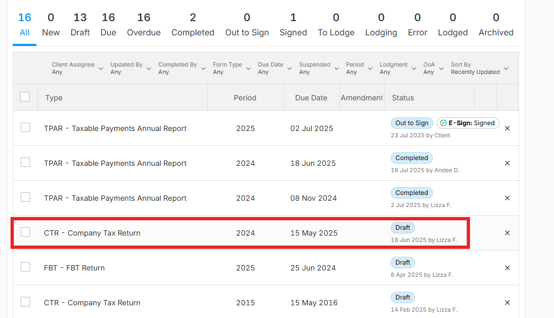This screenshot has height=318, width=554.
Task: Click X icon on TPAR 18 Jun 2025 row
Action: 507,163
